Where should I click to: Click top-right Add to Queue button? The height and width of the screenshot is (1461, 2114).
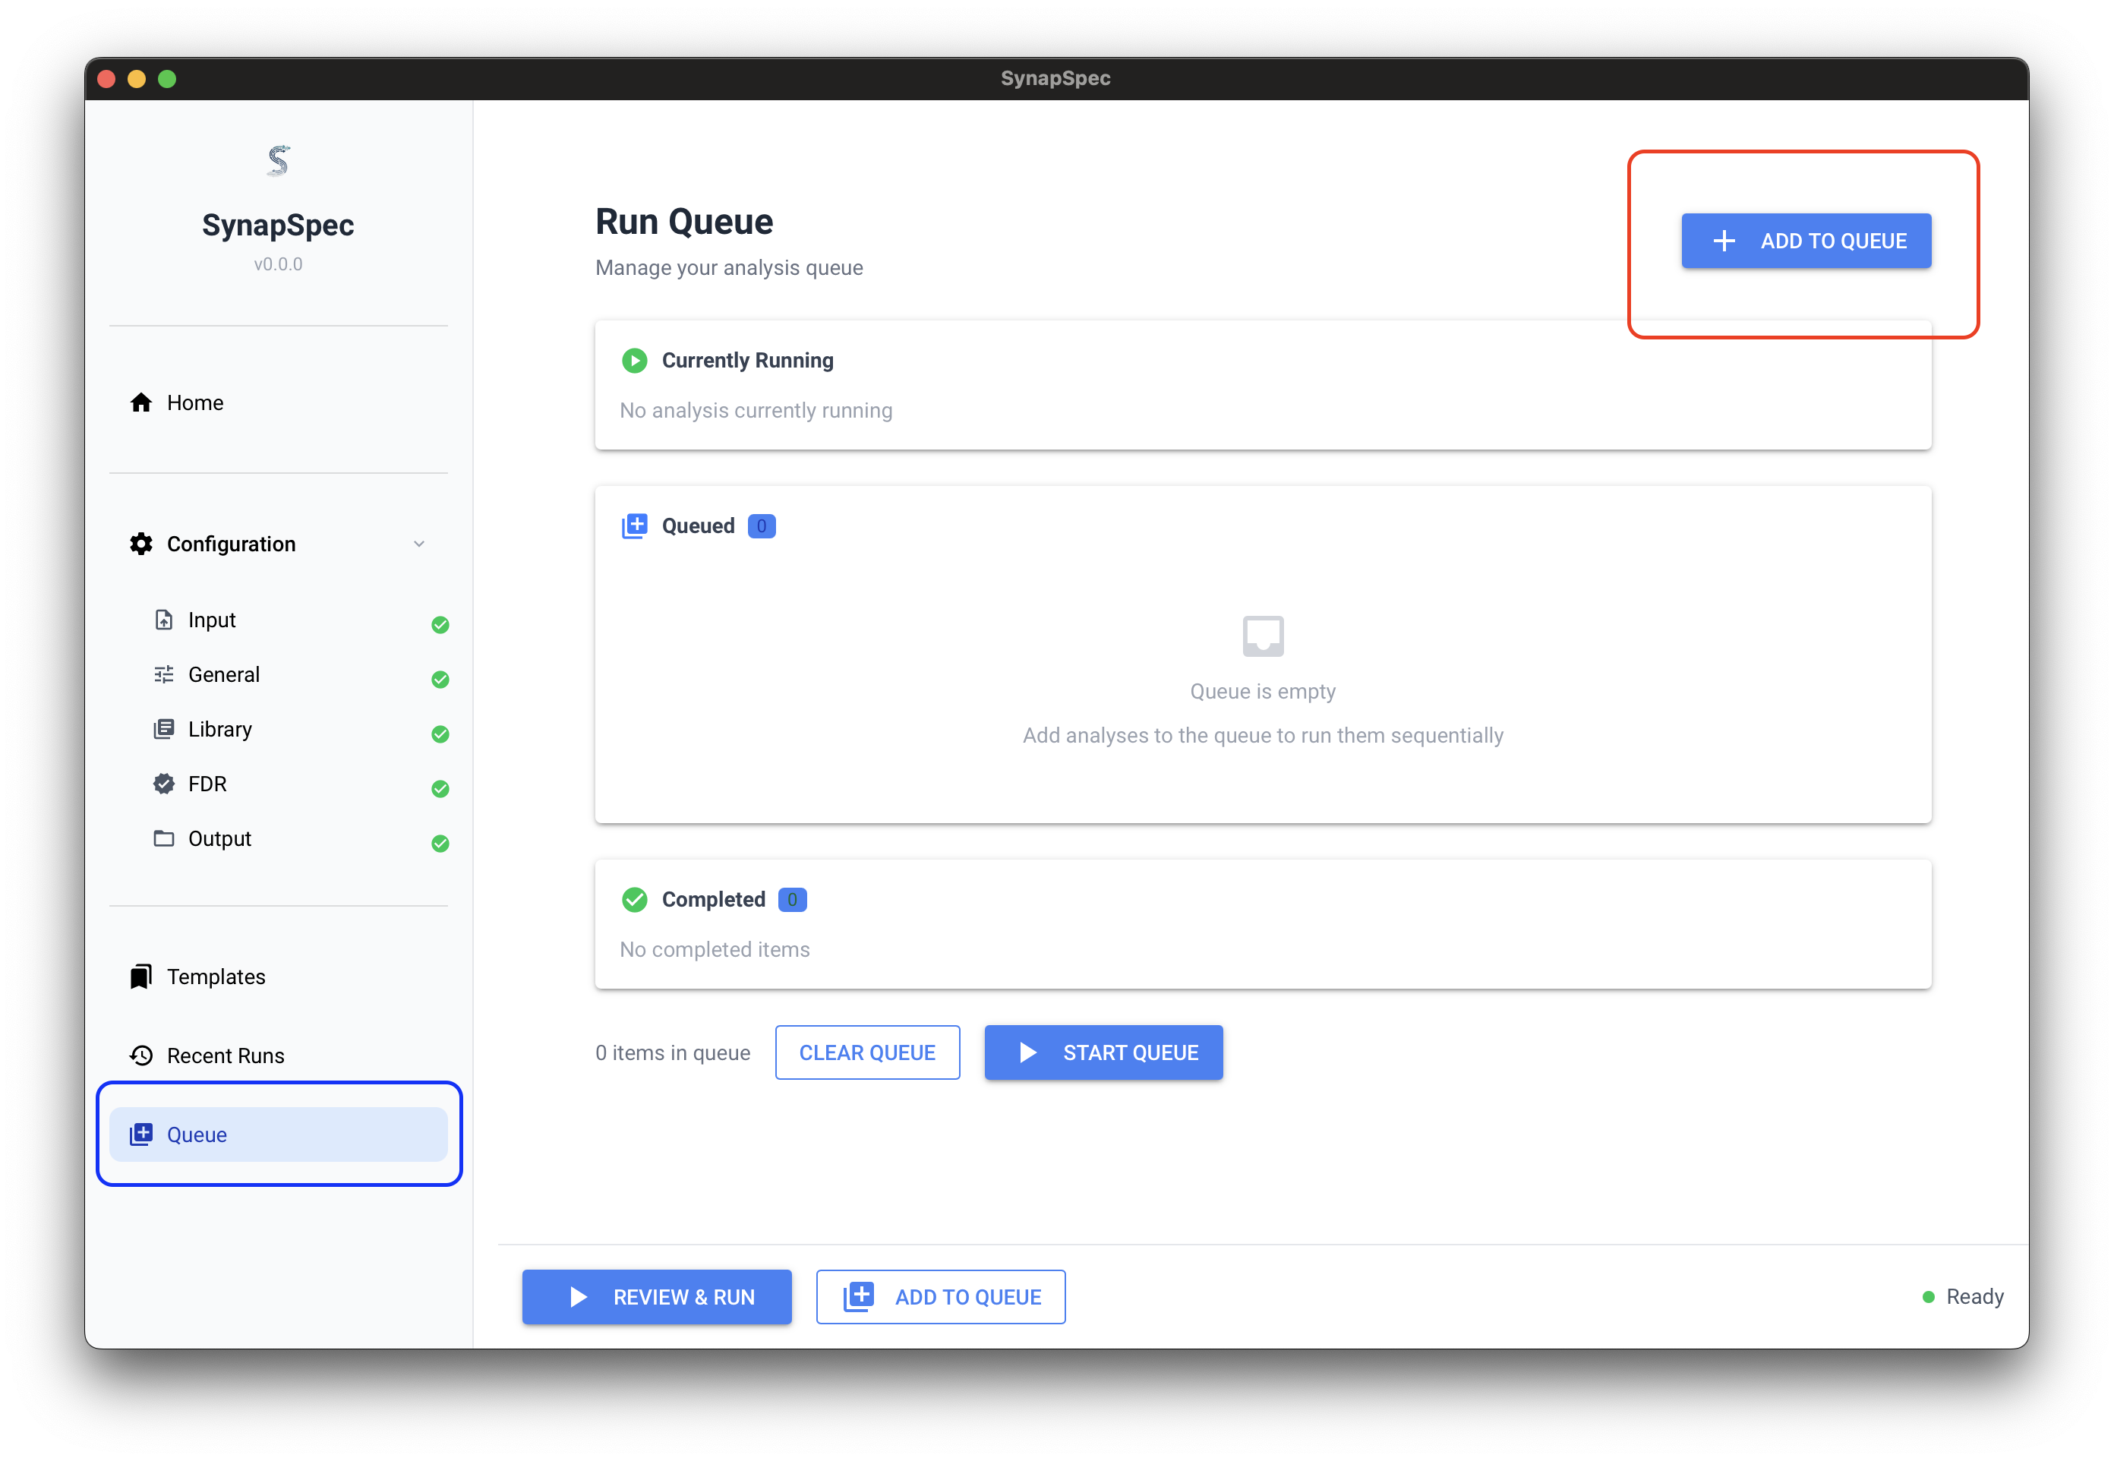click(1806, 241)
